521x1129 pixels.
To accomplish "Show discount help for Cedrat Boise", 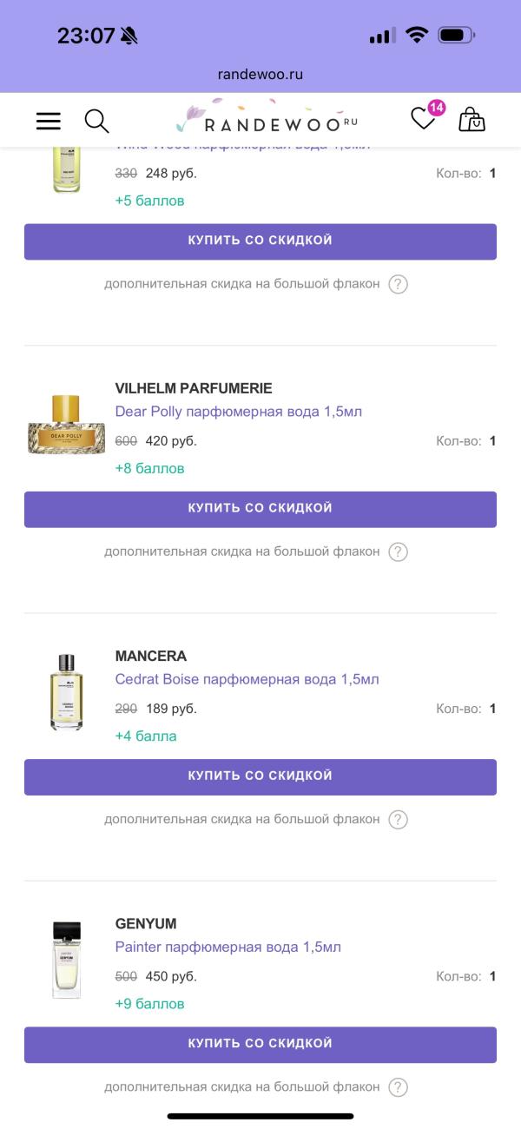I will click(x=398, y=819).
